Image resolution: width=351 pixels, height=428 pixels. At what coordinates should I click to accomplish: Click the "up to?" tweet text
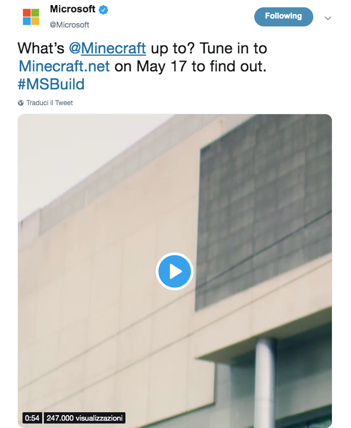171,47
